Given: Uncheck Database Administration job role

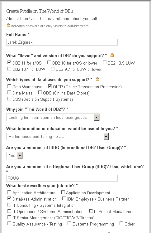Looking at the screenshot, I should [9, 198].
